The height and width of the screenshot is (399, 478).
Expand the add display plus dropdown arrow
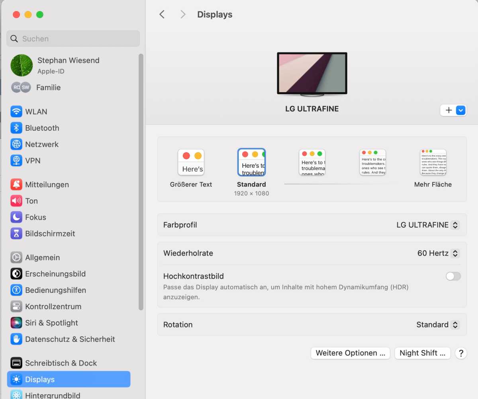(461, 110)
